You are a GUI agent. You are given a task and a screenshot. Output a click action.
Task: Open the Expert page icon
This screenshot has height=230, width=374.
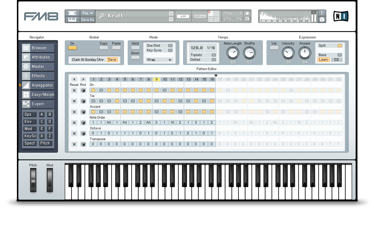[26, 104]
